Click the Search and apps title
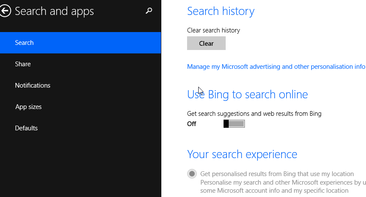 [54, 12]
